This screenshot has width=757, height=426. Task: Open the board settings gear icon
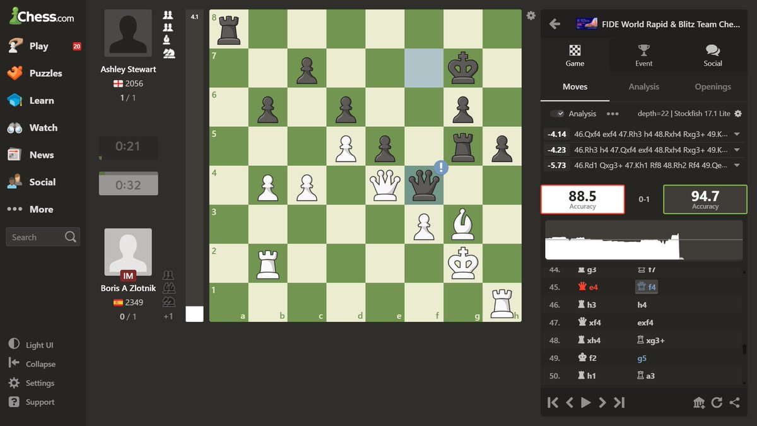531,16
